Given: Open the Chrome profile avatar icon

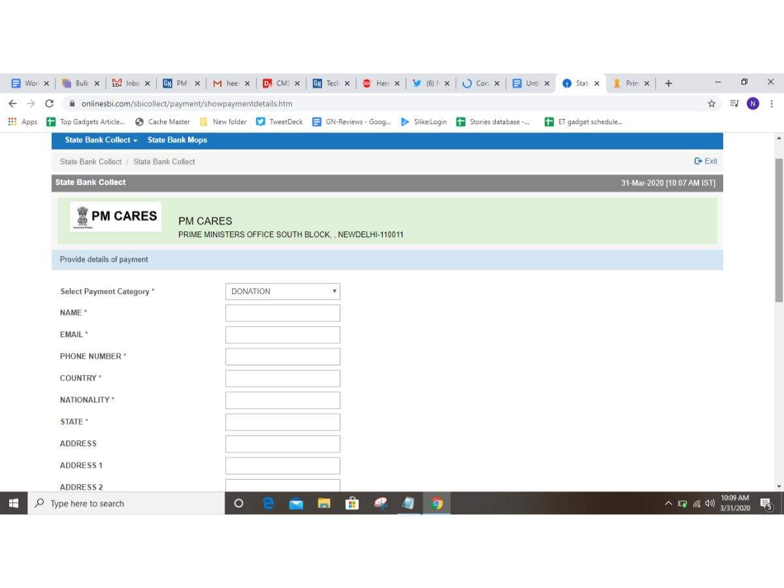Looking at the screenshot, I should pyautogui.click(x=753, y=103).
